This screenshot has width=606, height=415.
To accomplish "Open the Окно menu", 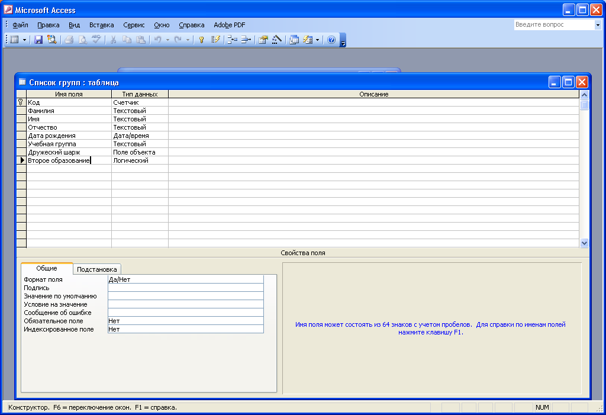I will (x=162, y=25).
